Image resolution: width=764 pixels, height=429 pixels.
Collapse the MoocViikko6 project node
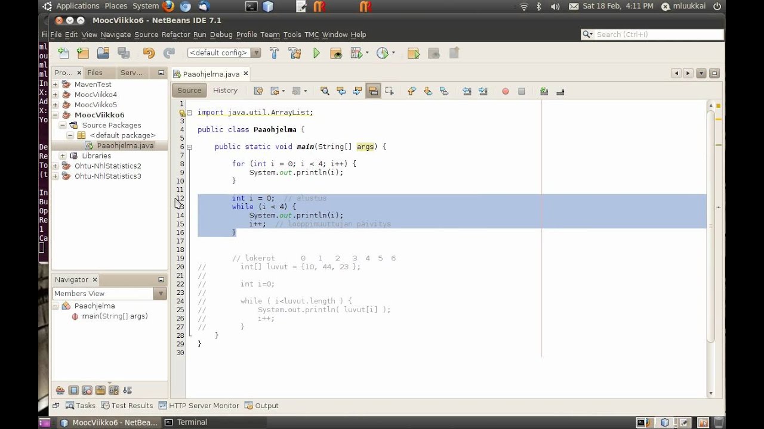55,115
